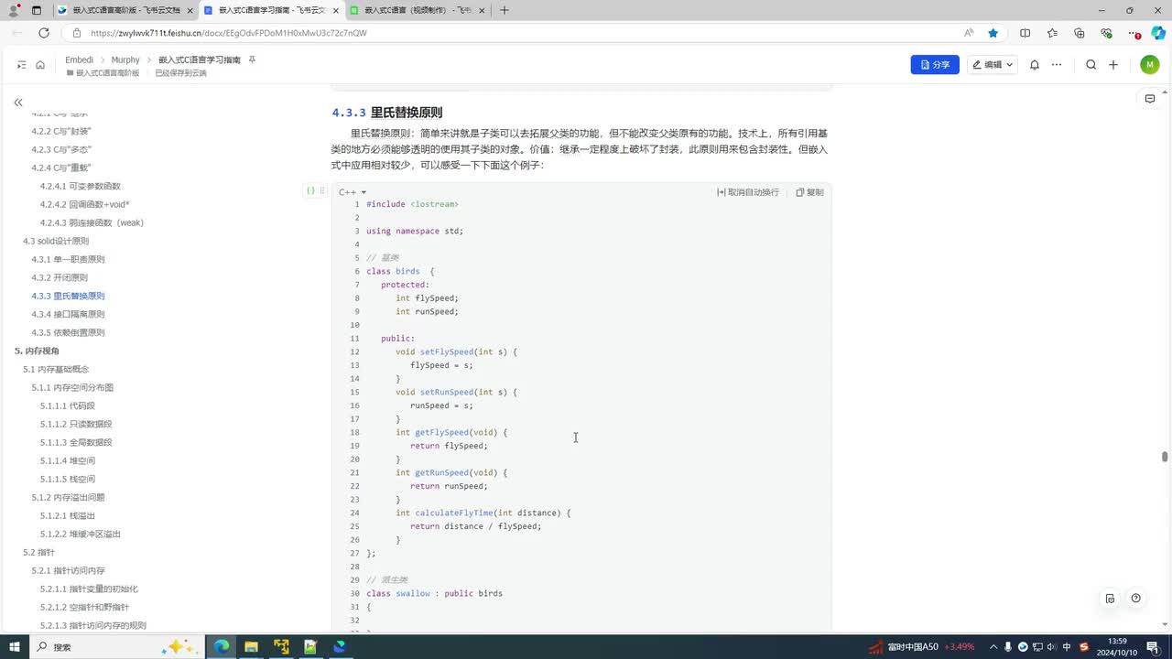Click the document tools icon beside help
The width and height of the screenshot is (1172, 659).
pyautogui.click(x=1110, y=599)
